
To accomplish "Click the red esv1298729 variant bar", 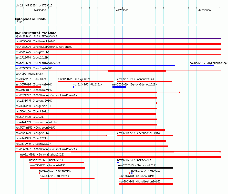I will (x=86, y=82).
